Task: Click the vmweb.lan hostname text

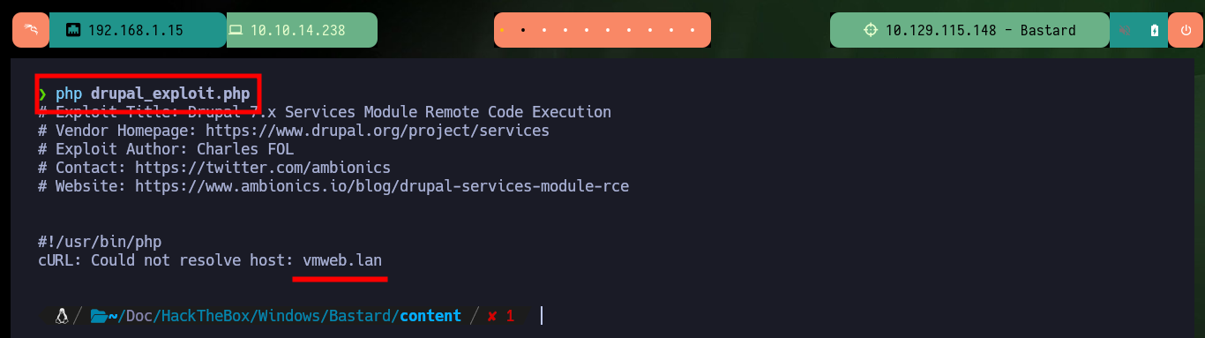Action: [x=342, y=261]
